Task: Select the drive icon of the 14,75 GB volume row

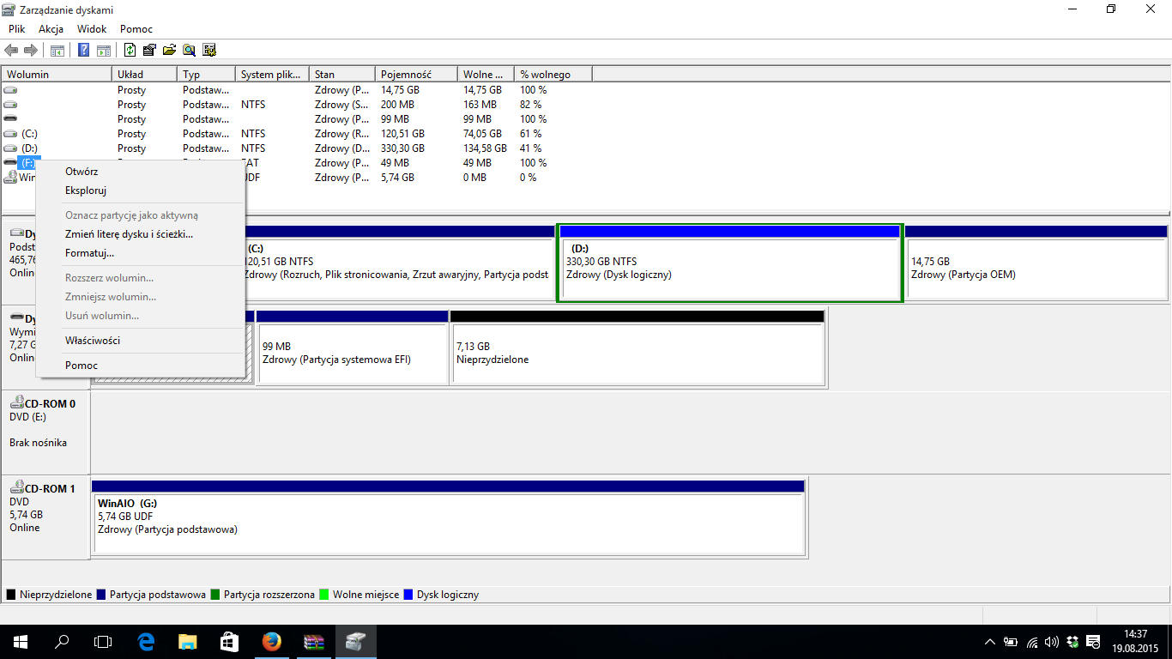Action: tap(10, 89)
